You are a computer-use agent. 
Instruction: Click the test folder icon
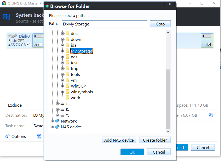point(67,63)
